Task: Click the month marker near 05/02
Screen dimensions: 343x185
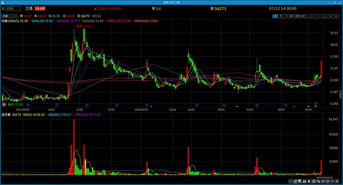Action: tap(257, 105)
